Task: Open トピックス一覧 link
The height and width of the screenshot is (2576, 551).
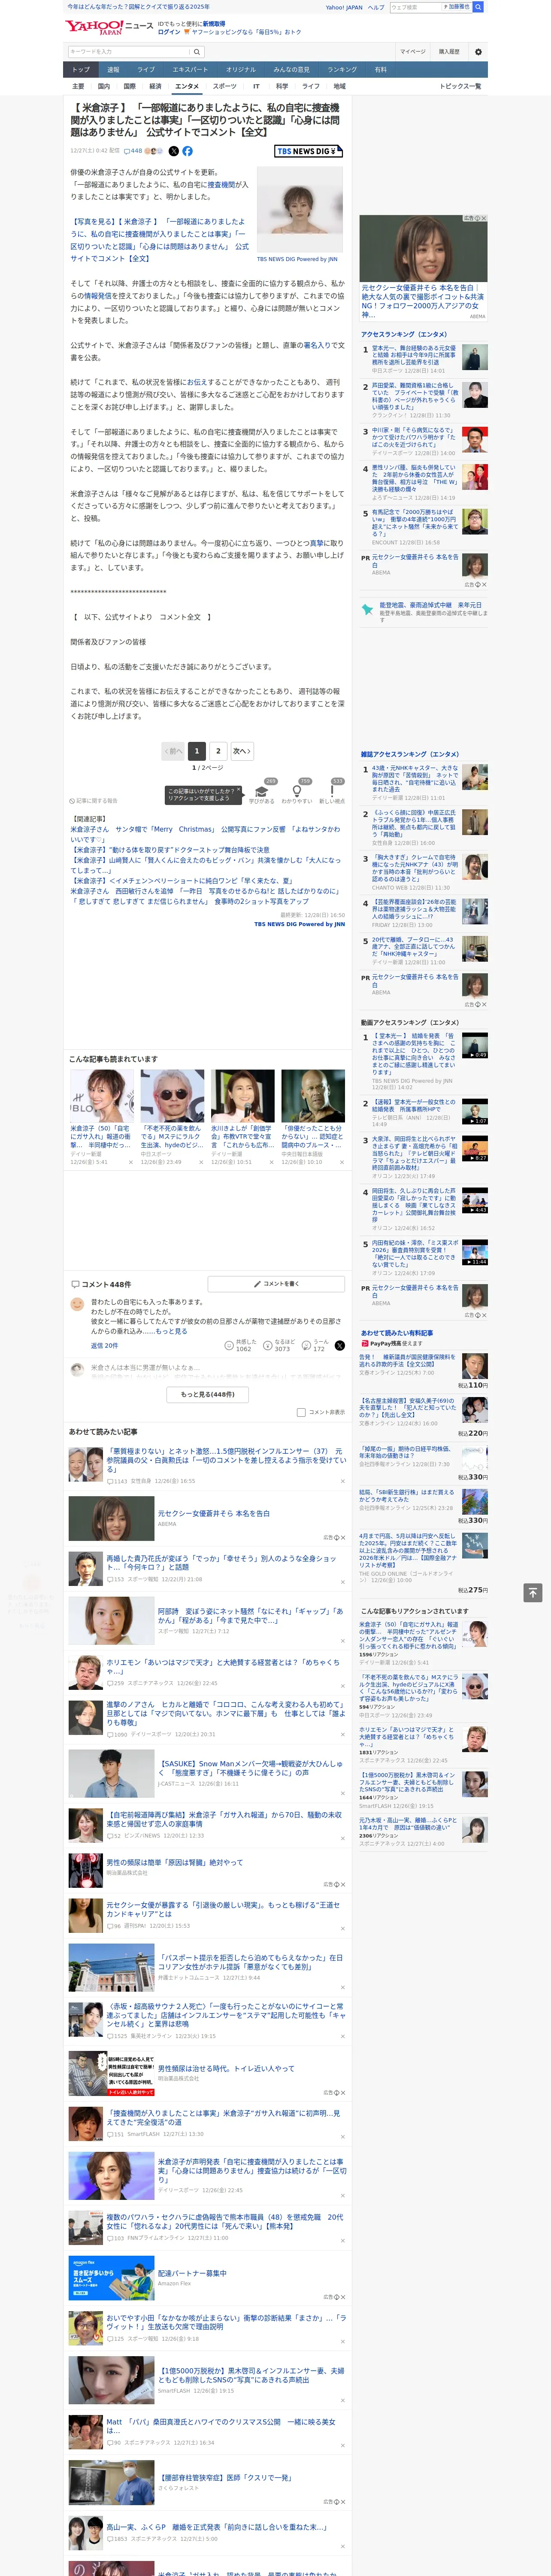Action: tap(460, 86)
